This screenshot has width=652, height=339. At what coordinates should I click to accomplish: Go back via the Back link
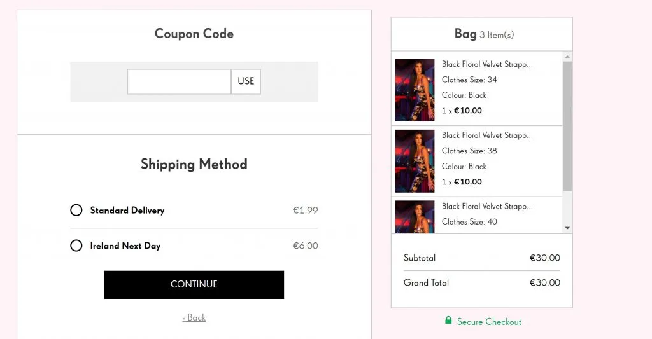tap(194, 317)
